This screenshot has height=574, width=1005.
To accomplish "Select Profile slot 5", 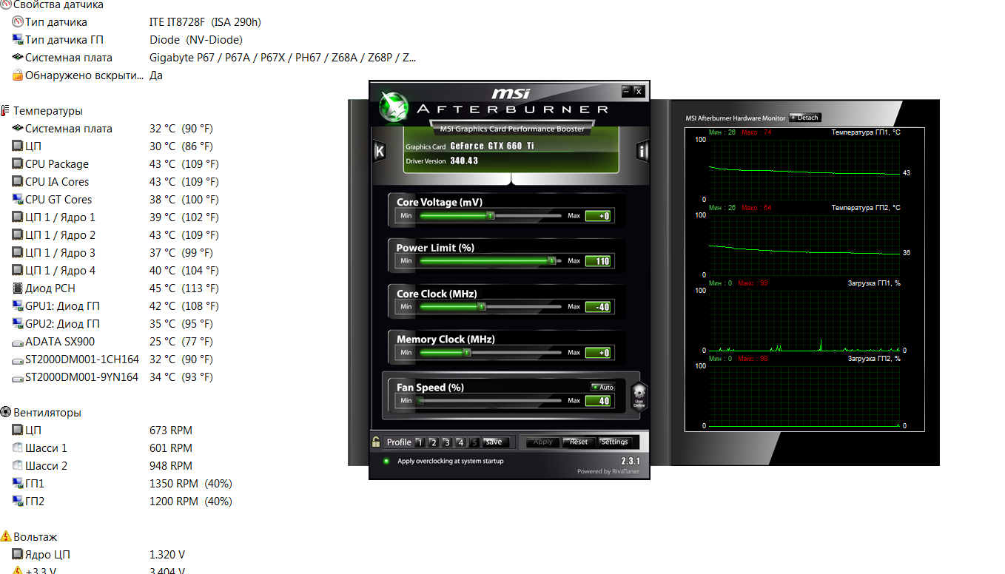I will coord(474,442).
